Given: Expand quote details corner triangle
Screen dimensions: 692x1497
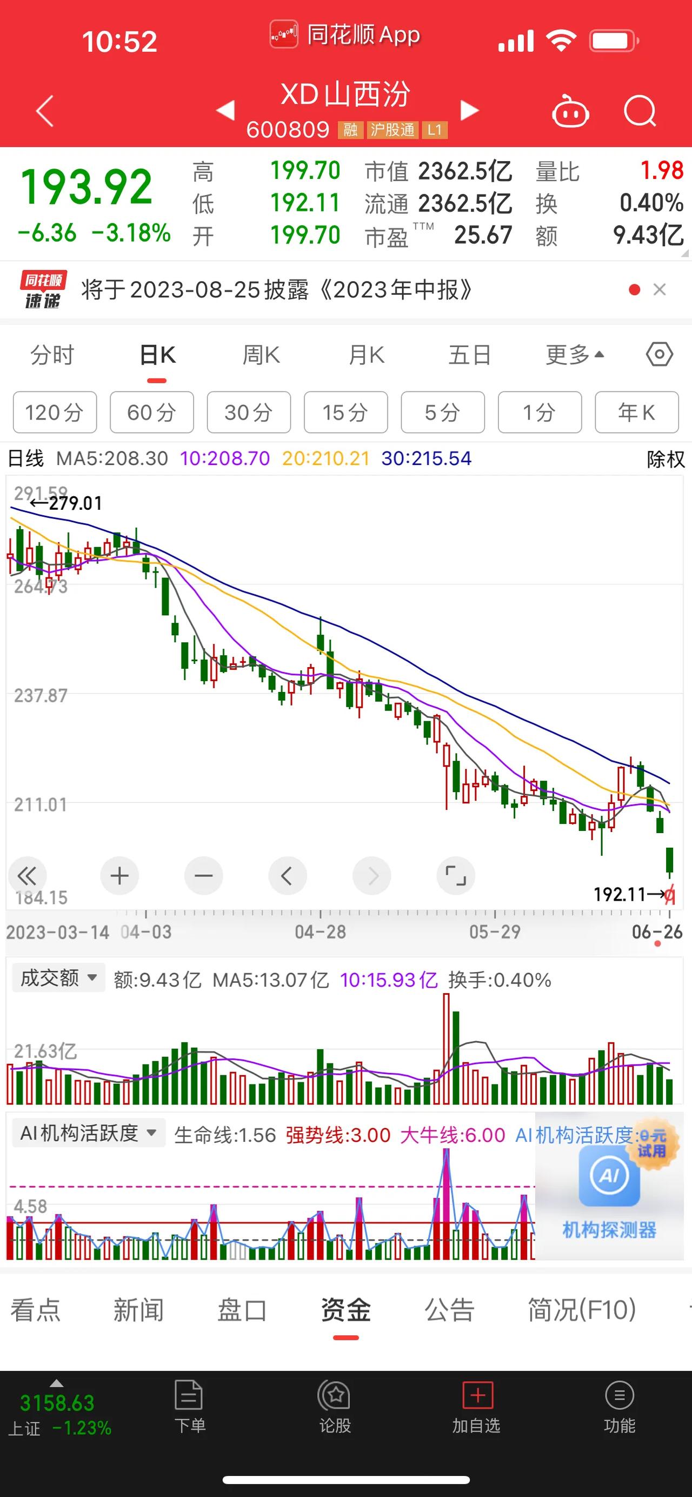Looking at the screenshot, I should [x=684, y=254].
